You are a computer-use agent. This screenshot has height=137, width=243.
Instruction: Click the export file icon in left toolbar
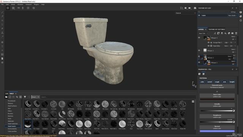tap(2, 59)
